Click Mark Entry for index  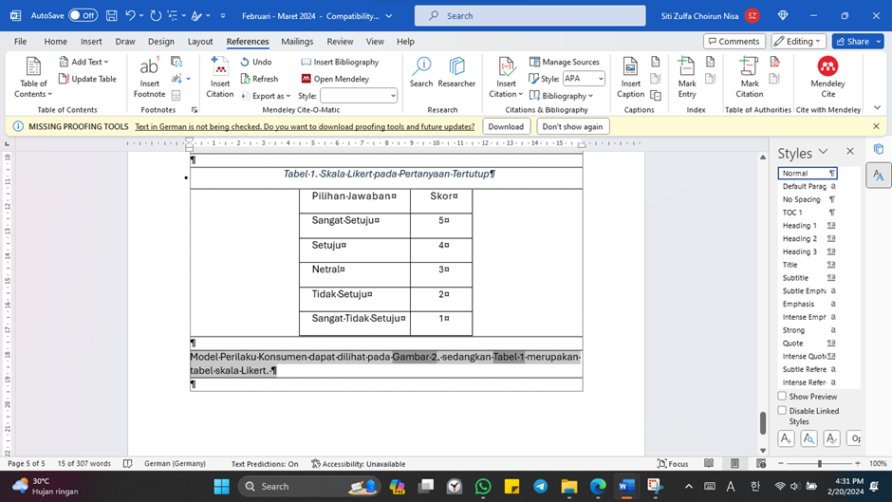(687, 78)
